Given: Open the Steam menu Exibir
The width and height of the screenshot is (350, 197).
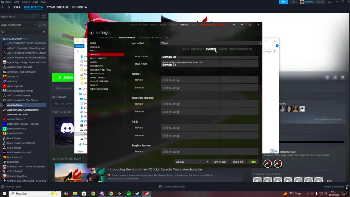Looking at the screenshot, I should (17, 2).
